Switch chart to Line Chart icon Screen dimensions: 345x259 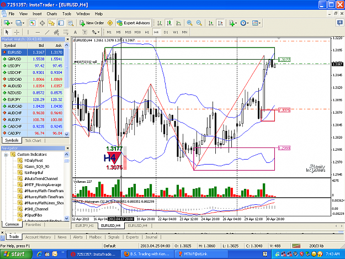179,23
